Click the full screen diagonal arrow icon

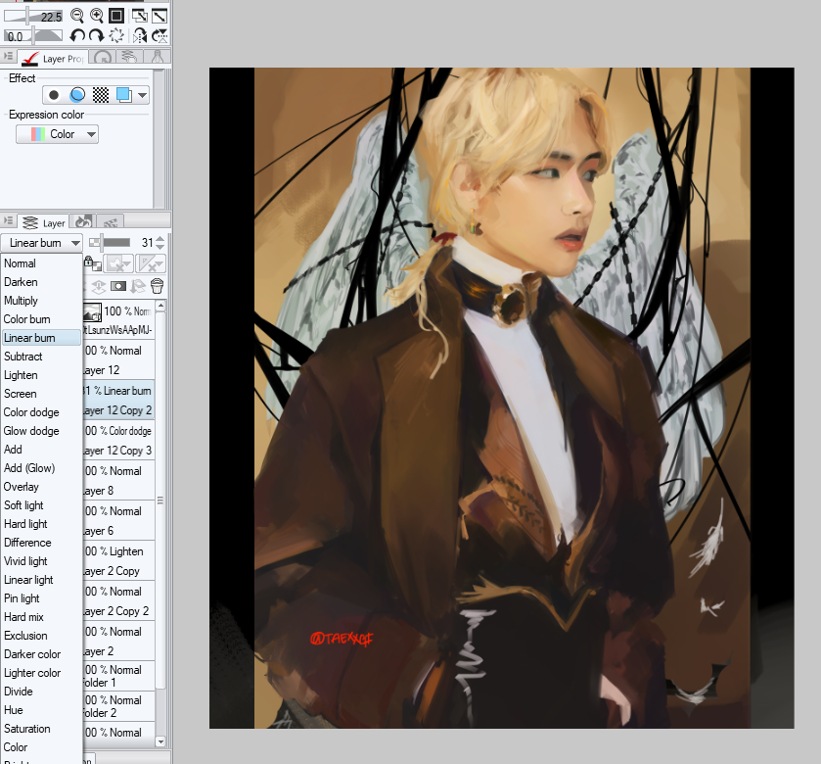(160, 16)
